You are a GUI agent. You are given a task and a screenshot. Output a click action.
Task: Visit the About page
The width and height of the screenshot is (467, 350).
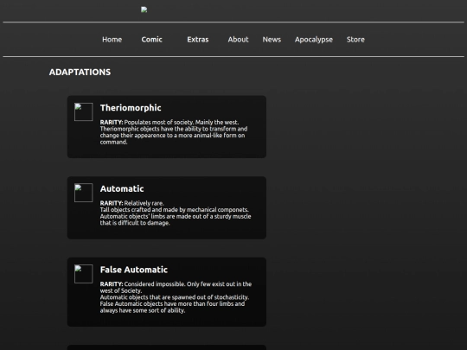(238, 40)
